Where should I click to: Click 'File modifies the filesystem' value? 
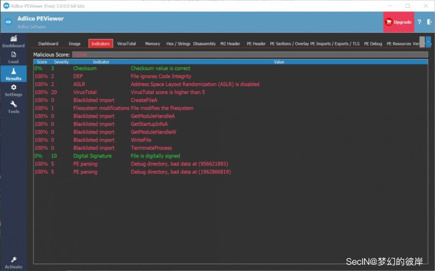(x=162, y=108)
